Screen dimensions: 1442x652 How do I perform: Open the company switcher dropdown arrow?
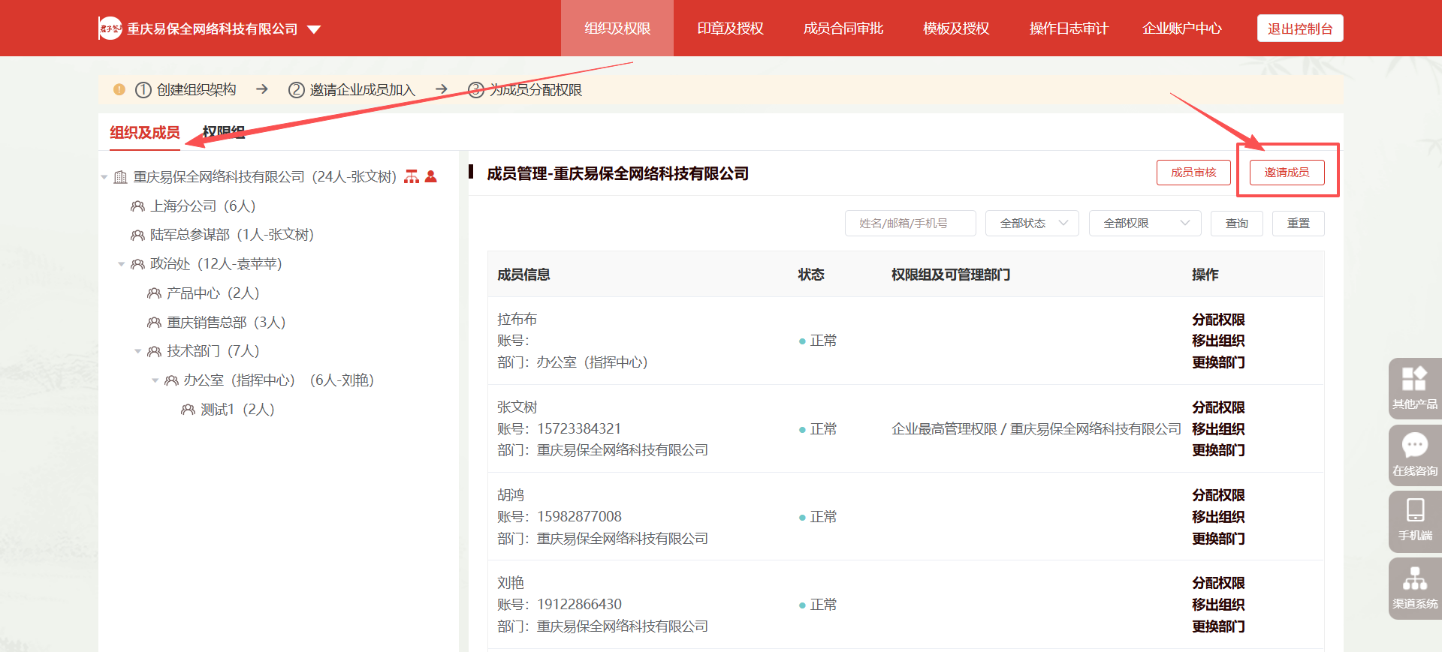coord(314,29)
